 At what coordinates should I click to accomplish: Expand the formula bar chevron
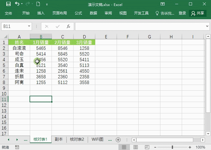207,26
